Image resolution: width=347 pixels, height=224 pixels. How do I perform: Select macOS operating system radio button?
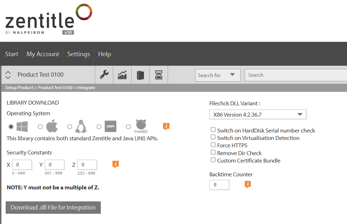point(40,127)
